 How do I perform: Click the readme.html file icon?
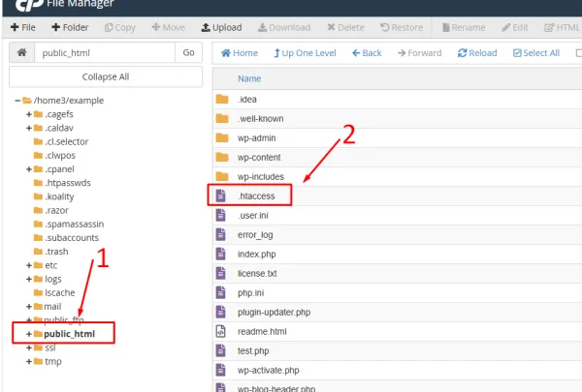(220, 331)
